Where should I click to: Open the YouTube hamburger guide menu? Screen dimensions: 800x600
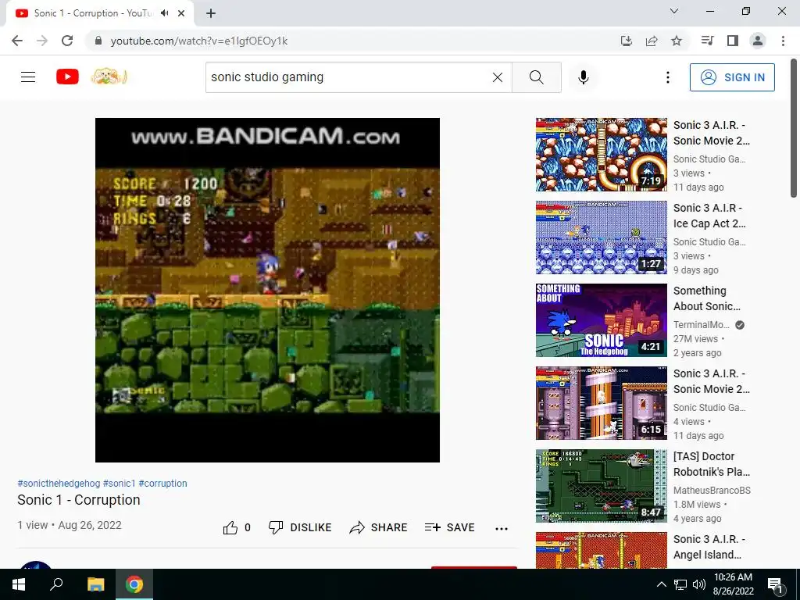(x=28, y=77)
